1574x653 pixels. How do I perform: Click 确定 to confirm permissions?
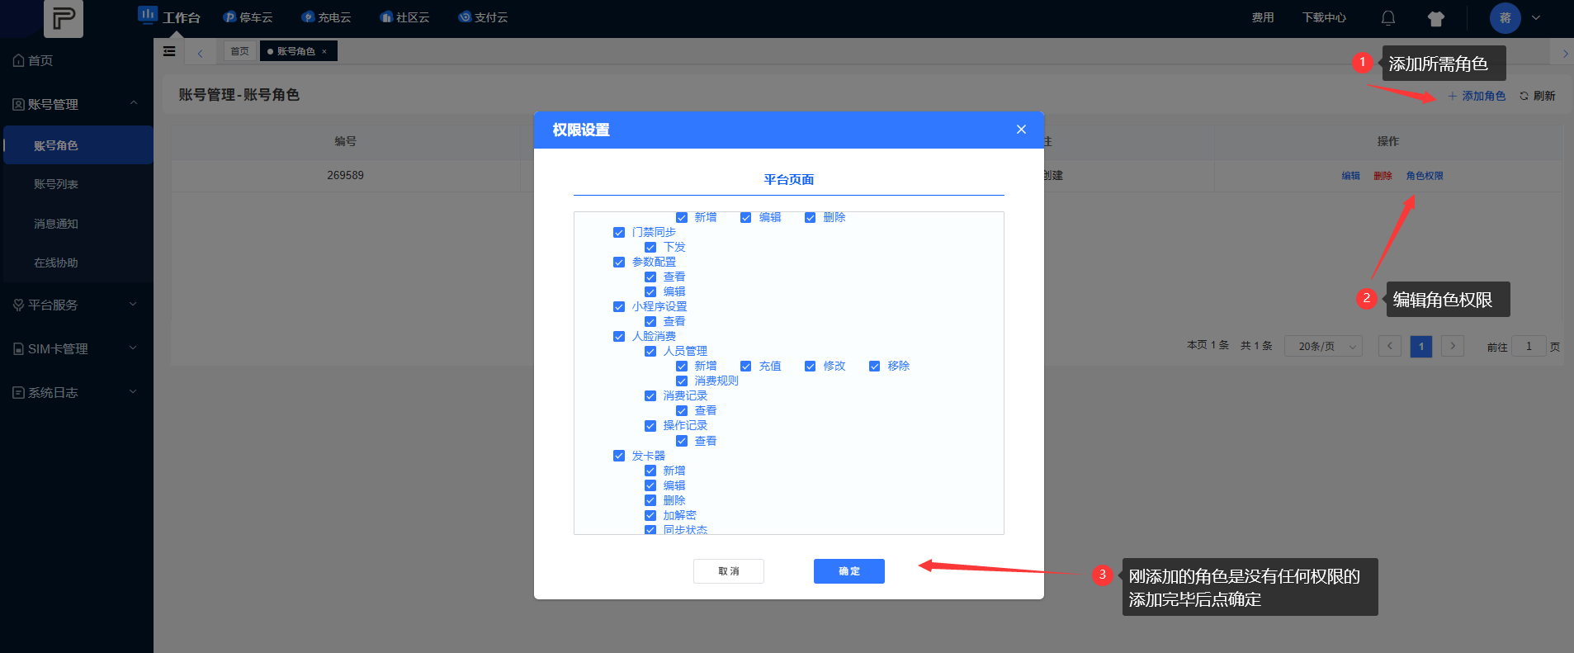pos(849,571)
